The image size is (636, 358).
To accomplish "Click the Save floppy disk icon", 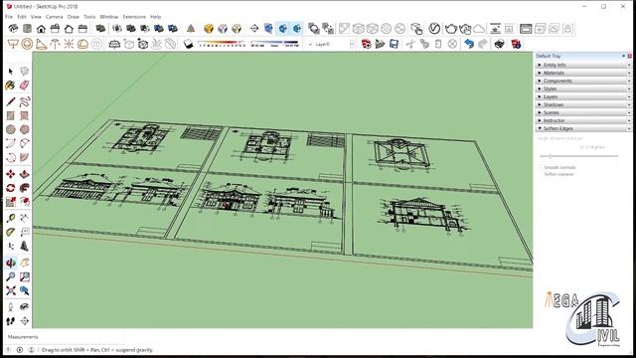I will click(394, 44).
